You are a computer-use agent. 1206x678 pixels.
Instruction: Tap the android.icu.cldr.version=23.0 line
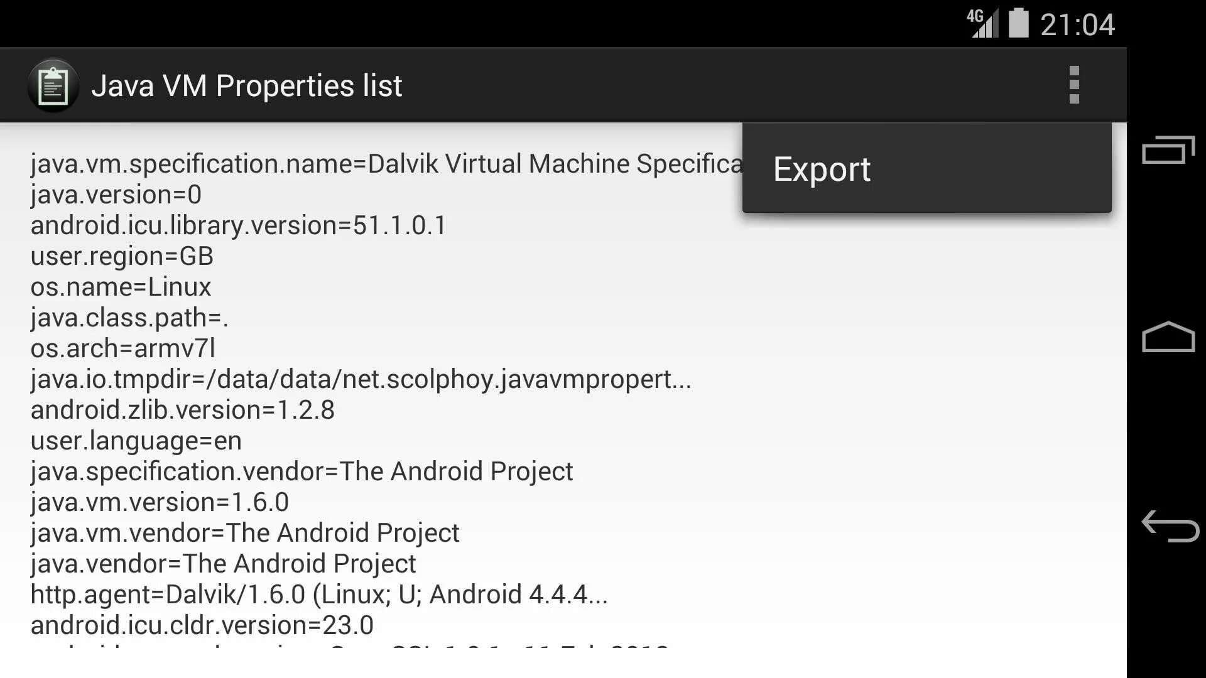pyautogui.click(x=202, y=625)
